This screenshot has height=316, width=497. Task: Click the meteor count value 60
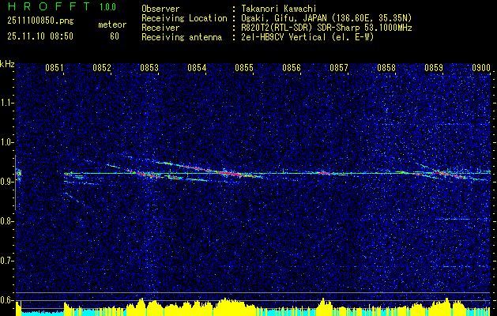[x=115, y=36]
